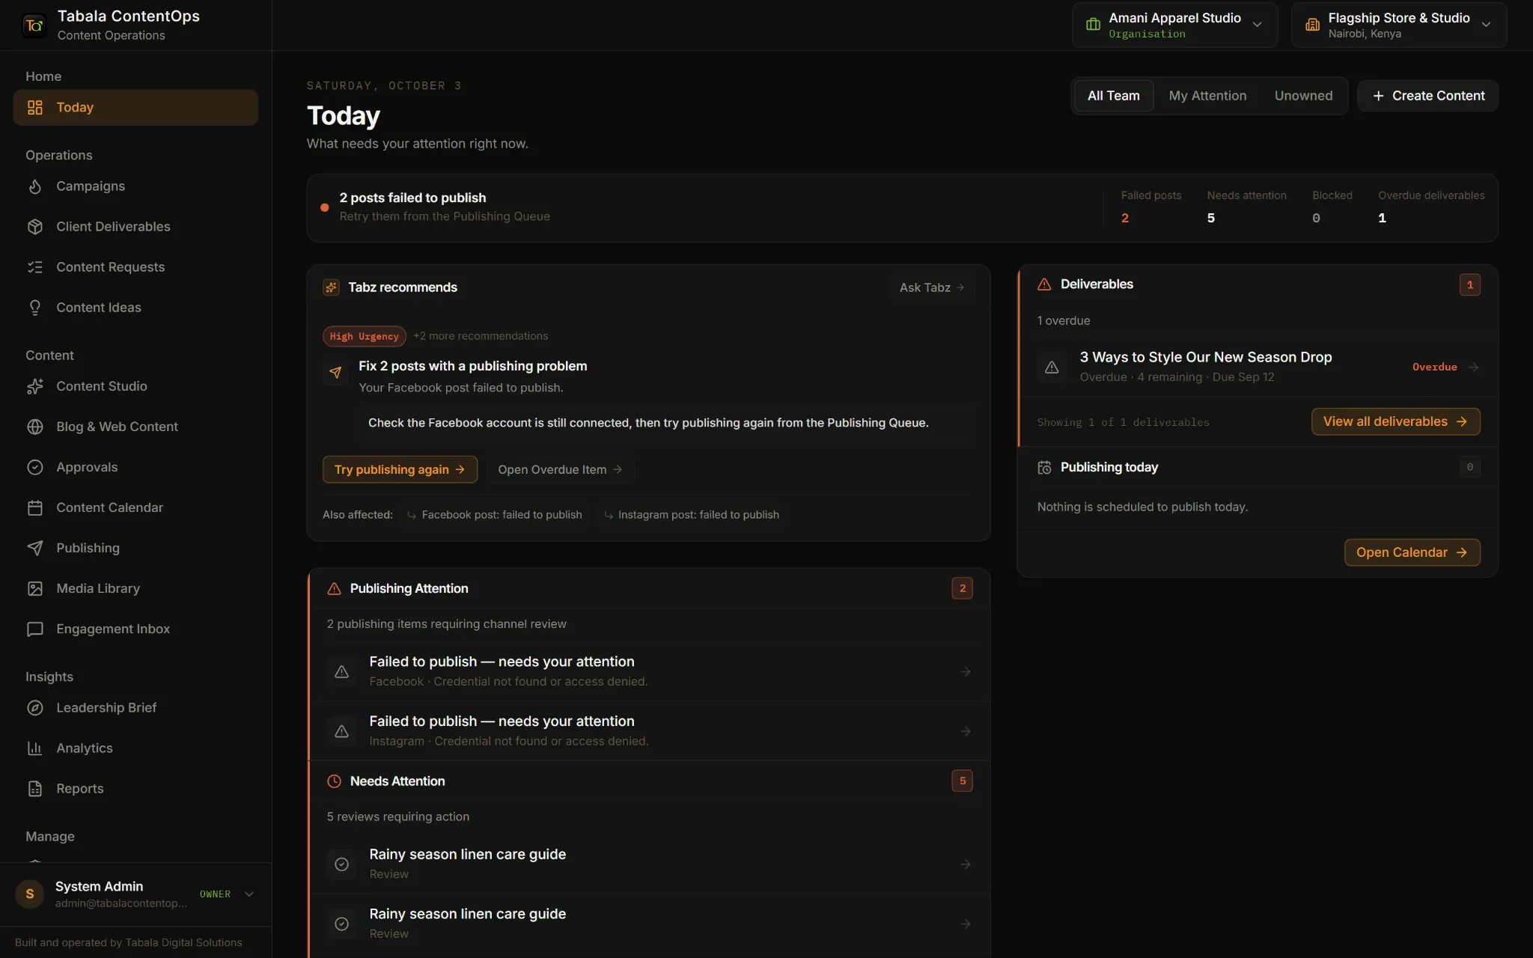Click the Blog & Web Content globe icon
This screenshot has width=1533, height=958.
coord(34,427)
